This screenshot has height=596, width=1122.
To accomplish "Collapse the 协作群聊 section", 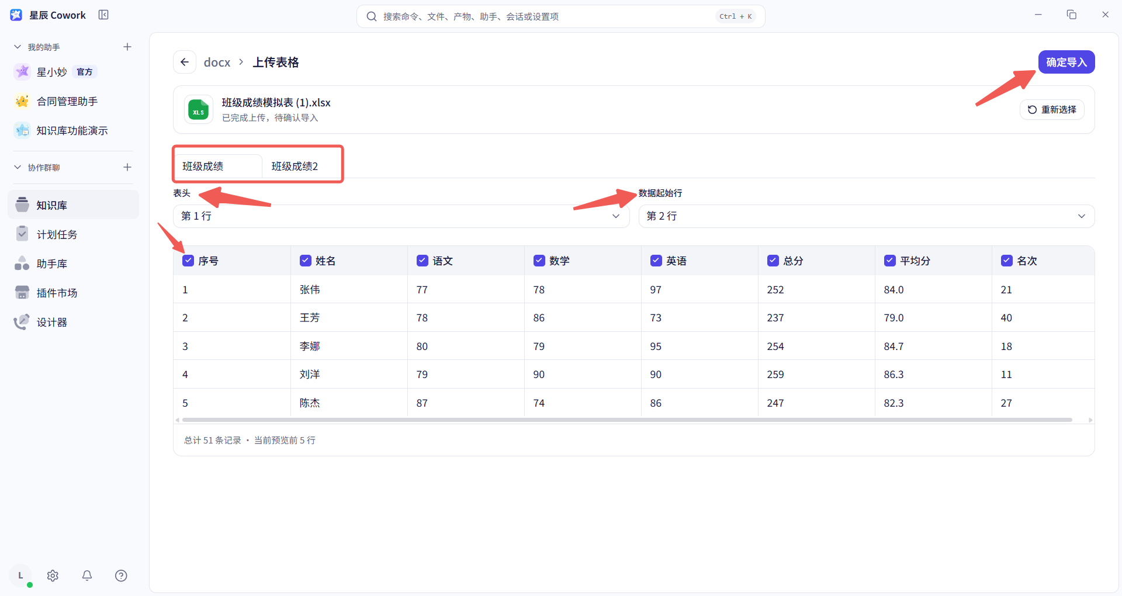I will pyautogui.click(x=18, y=167).
